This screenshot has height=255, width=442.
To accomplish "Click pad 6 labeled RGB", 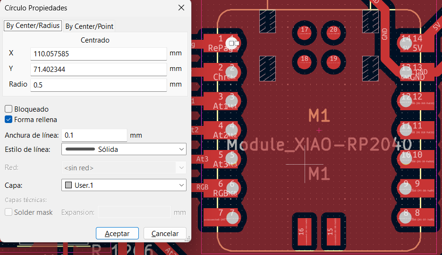I will (x=222, y=188).
